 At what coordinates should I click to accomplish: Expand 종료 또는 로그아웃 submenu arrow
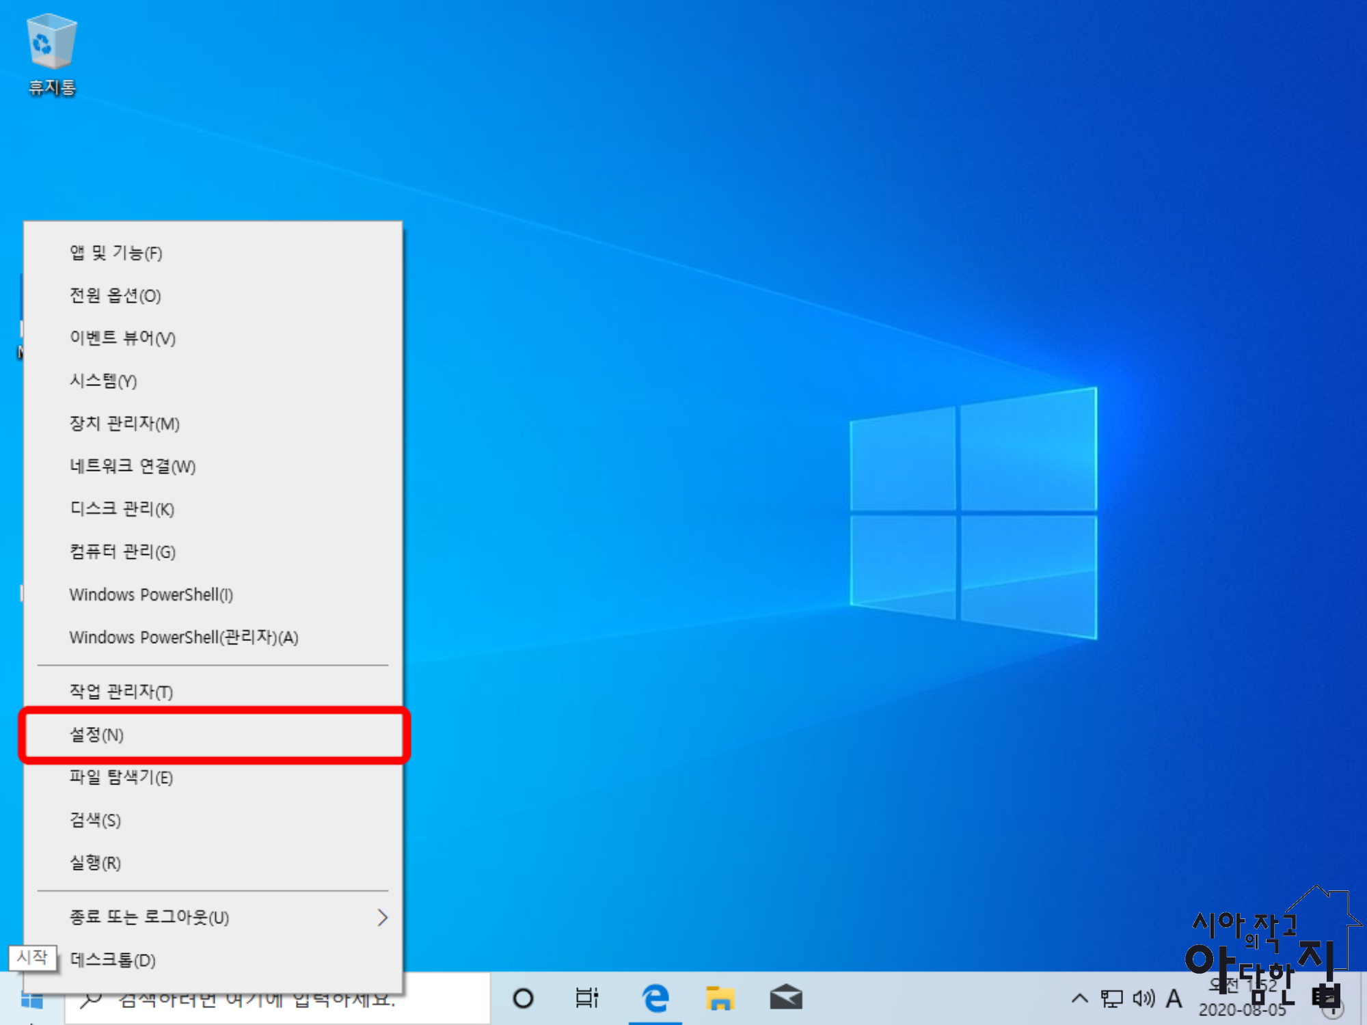coord(383,918)
